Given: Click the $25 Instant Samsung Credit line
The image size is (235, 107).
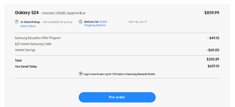Looking at the screenshot, I should pos(33,44).
